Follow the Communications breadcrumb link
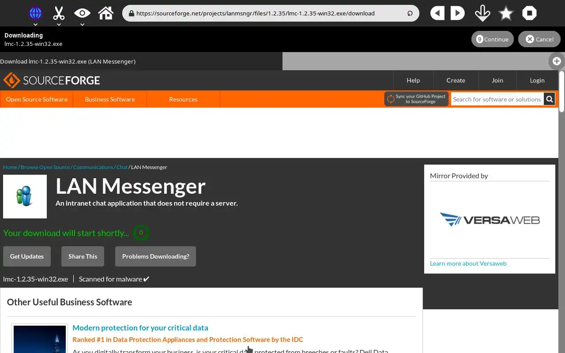Viewport: 565px width, 353px height. click(93, 167)
